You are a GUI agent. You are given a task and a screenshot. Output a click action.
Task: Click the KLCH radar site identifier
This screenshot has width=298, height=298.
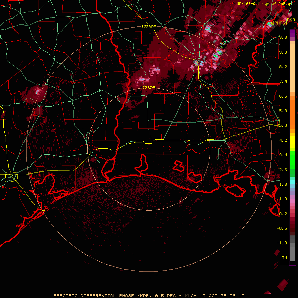click(191, 296)
